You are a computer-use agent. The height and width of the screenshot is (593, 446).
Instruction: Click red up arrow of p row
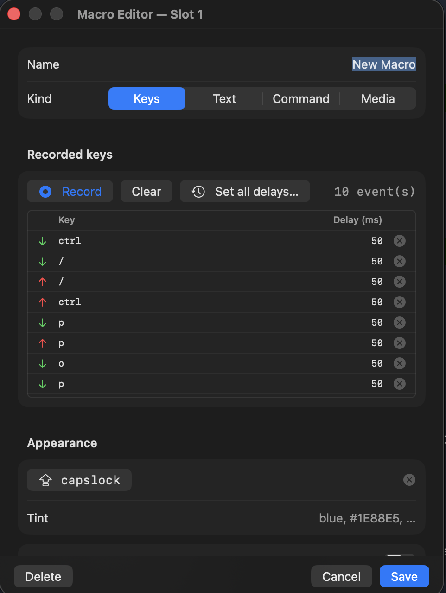[43, 343]
